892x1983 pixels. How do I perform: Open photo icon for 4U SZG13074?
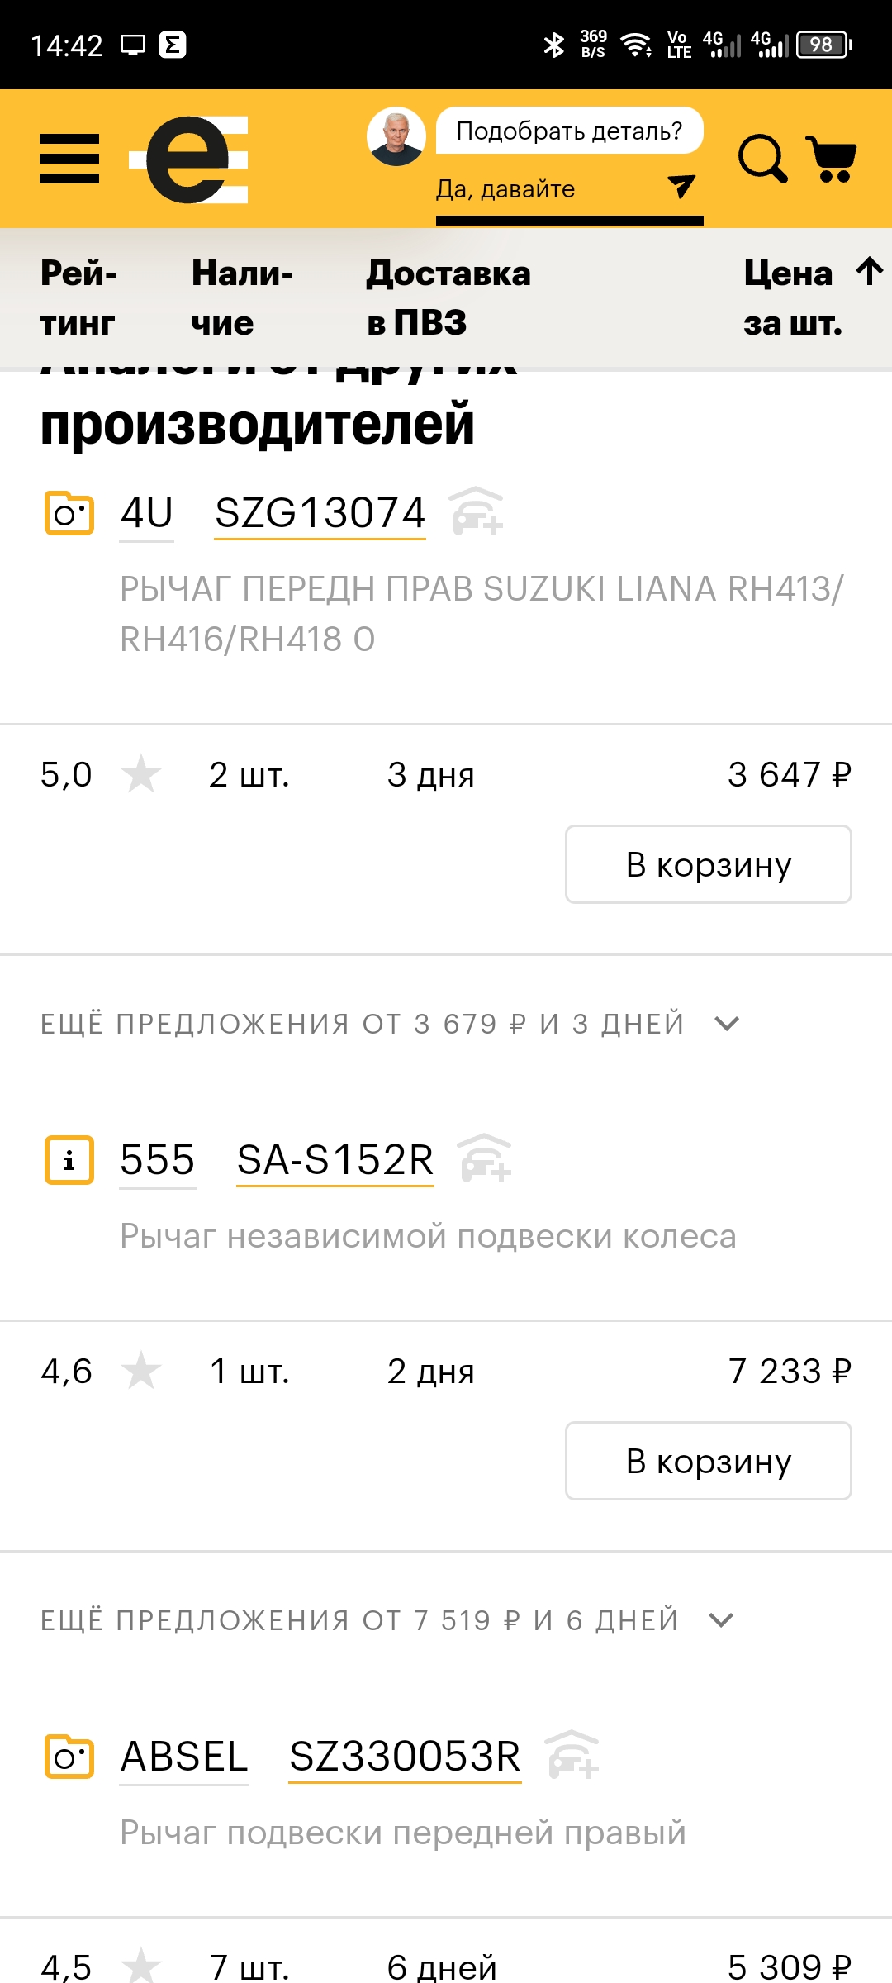[69, 514]
